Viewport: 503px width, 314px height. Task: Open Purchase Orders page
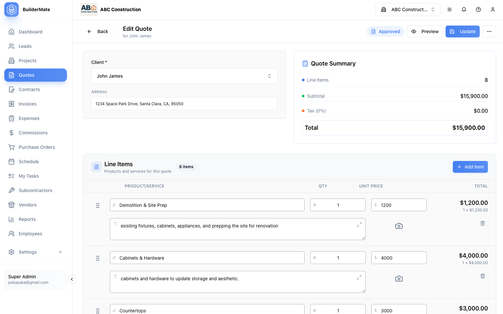point(35,147)
